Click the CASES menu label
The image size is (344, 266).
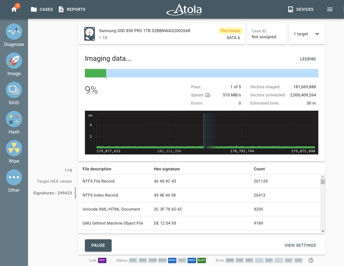click(46, 9)
